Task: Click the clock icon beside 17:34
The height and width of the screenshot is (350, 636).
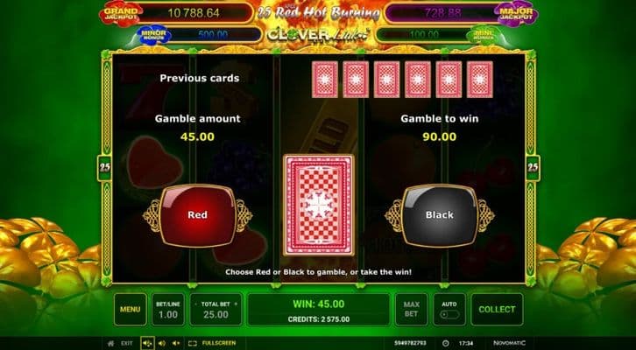Action: pos(446,343)
